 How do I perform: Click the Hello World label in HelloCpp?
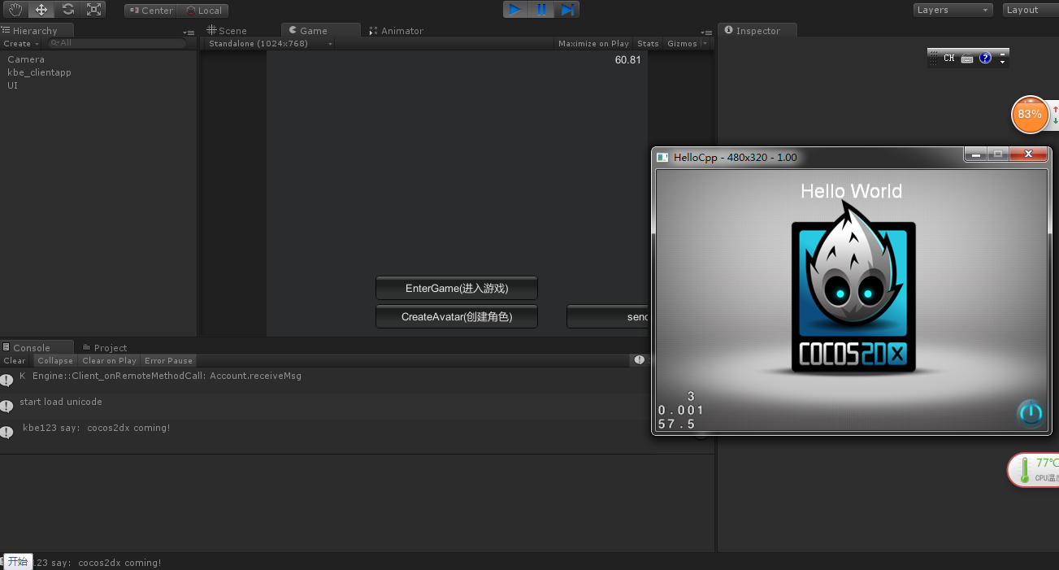pos(851,191)
